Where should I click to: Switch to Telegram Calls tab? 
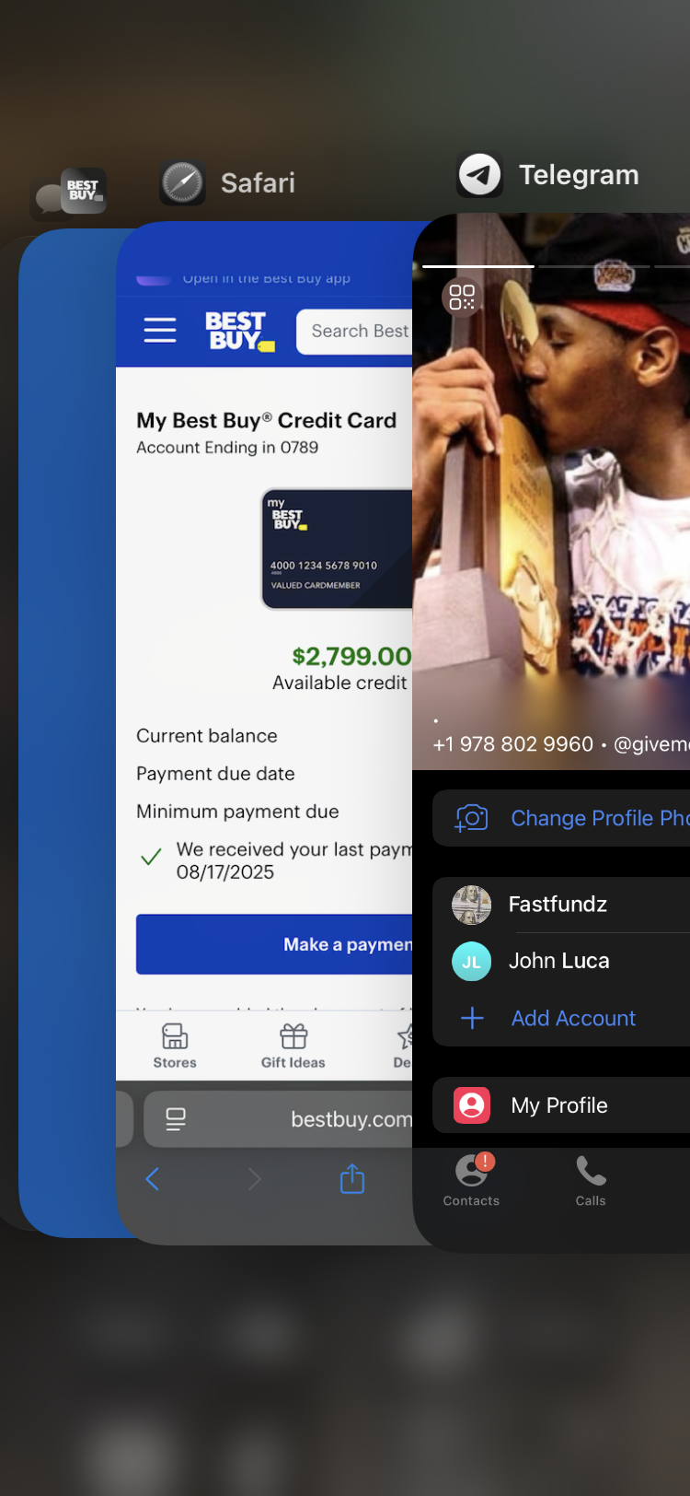pyautogui.click(x=591, y=1180)
